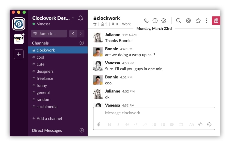This screenshot has width=230, height=146.
Task: Click the macOS green fullscreen button
Action: 24,12
